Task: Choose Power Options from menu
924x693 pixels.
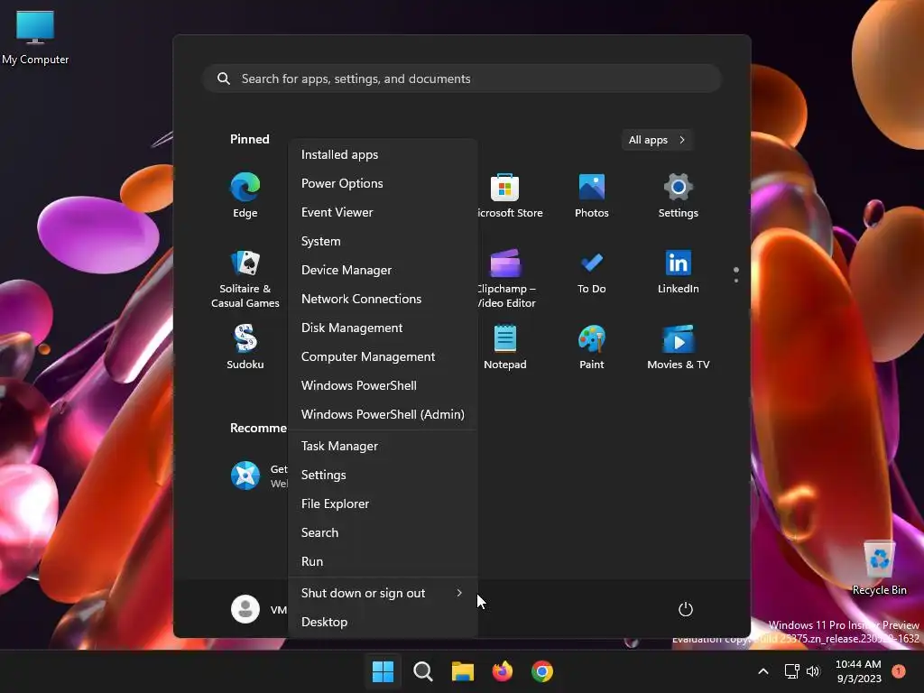Action: click(383, 183)
